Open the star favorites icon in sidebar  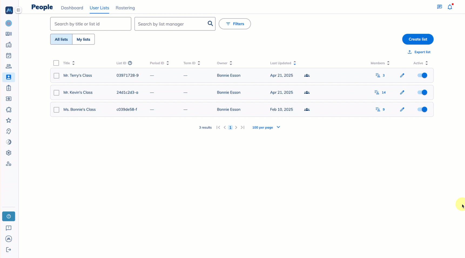pyautogui.click(x=9, y=120)
